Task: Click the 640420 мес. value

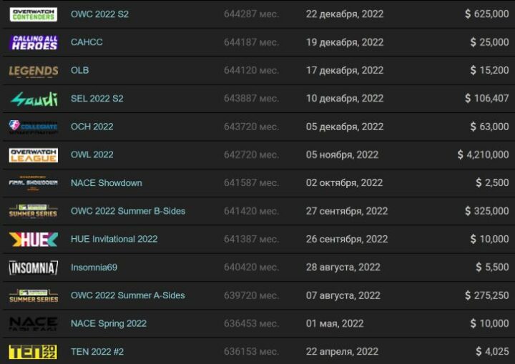Action: coord(251,267)
